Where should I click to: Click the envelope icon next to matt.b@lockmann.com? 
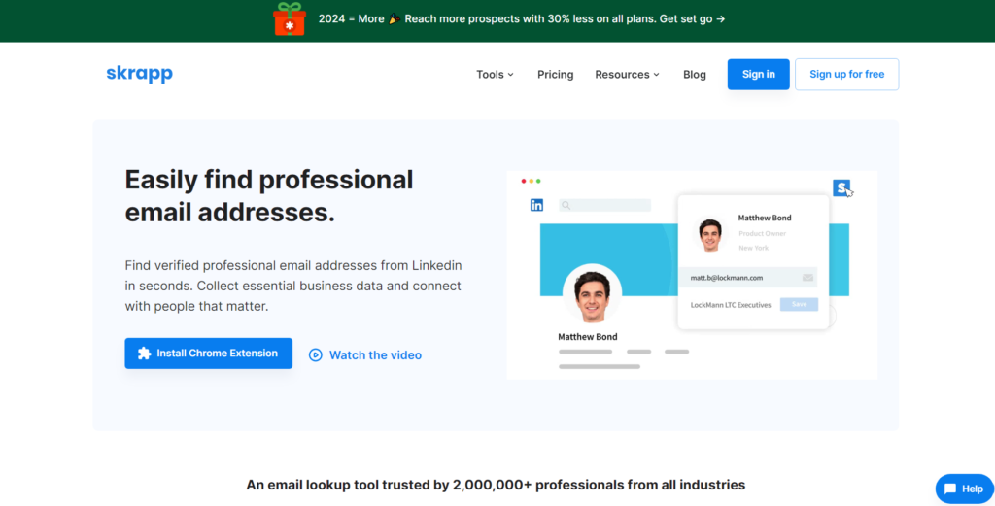807,278
